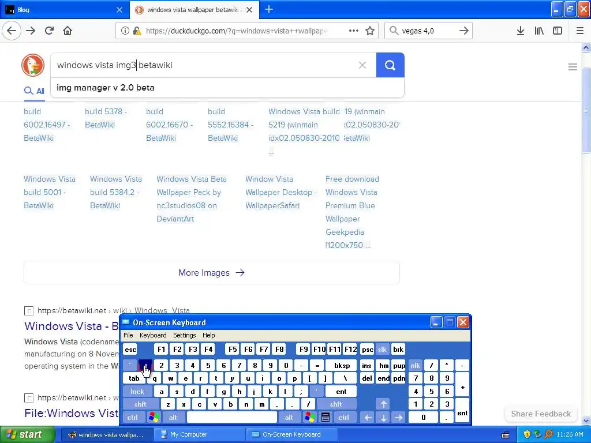Toggle left alt key on keyboard
Image resolution: width=591 pixels, height=443 pixels.
173,418
